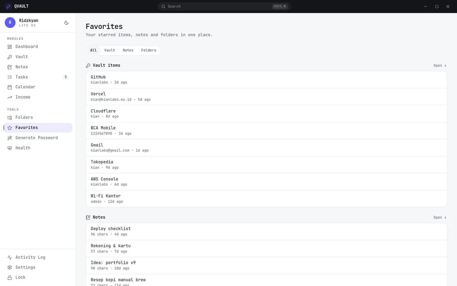This screenshot has width=457, height=286.
Task: Click the Activity Log pulse icon
Action: click(10, 257)
